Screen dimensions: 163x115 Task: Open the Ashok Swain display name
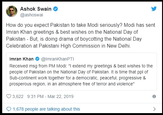(36, 9)
